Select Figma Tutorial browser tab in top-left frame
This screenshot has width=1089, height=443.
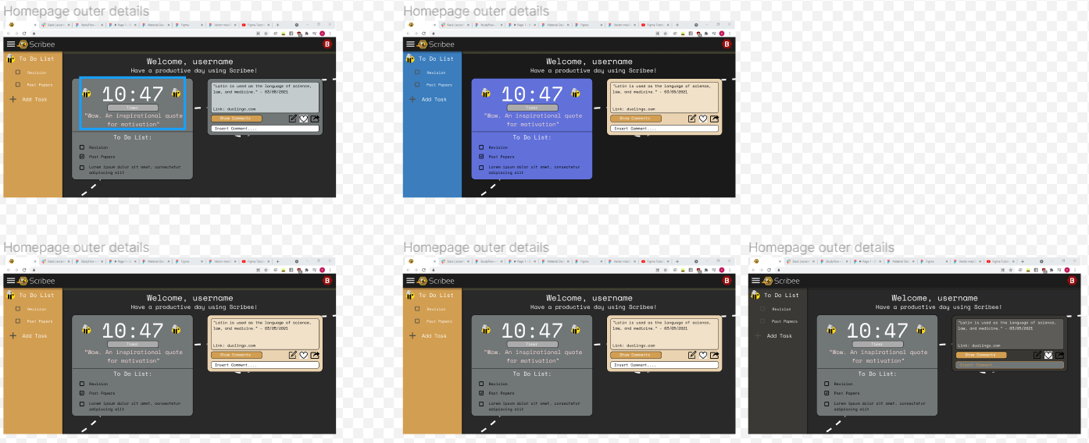[x=256, y=25]
